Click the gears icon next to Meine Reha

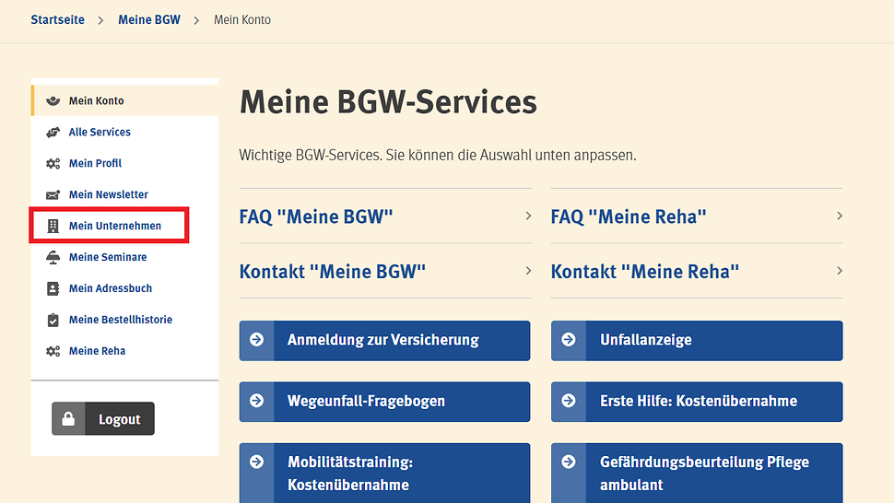click(x=53, y=352)
